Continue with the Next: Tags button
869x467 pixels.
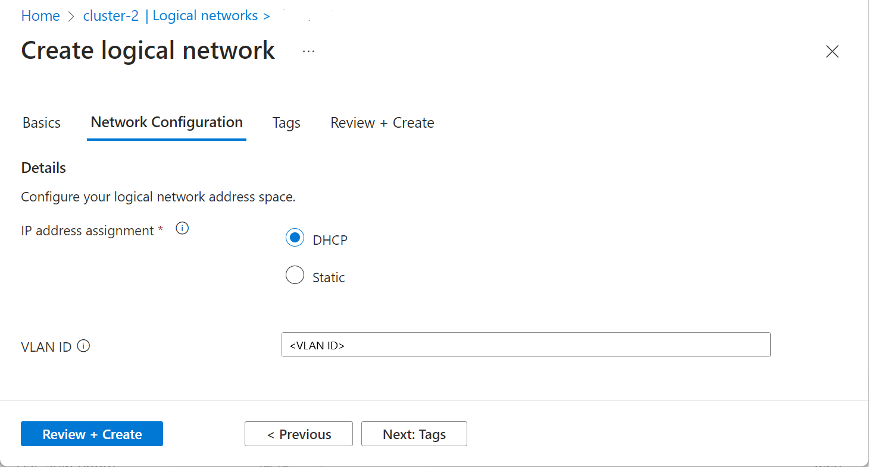[414, 434]
